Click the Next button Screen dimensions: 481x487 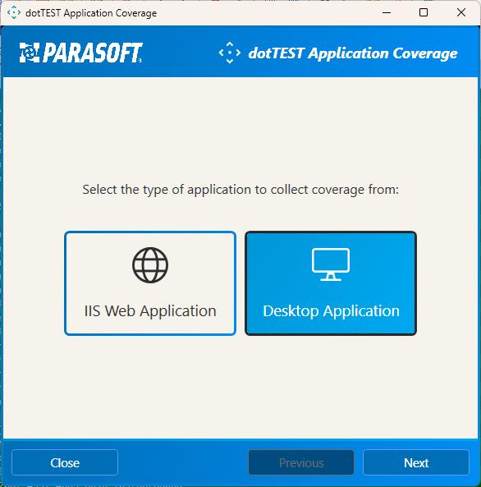tap(416, 463)
